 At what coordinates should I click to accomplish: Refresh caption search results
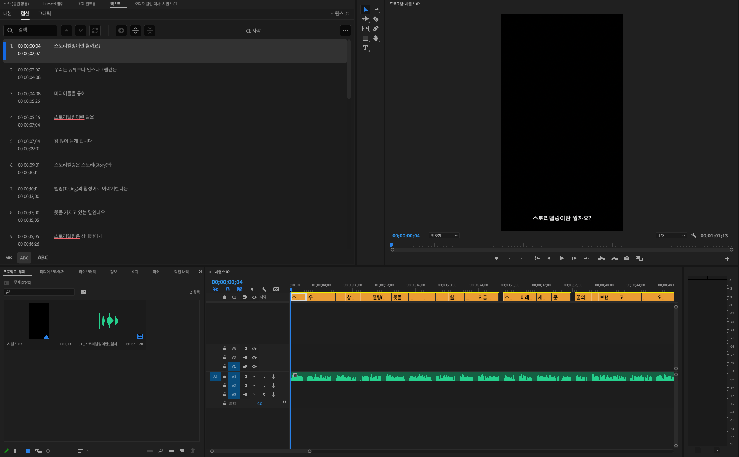(95, 31)
